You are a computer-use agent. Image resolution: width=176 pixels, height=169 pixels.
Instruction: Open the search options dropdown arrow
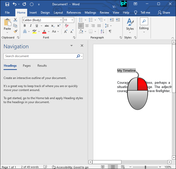82,56
